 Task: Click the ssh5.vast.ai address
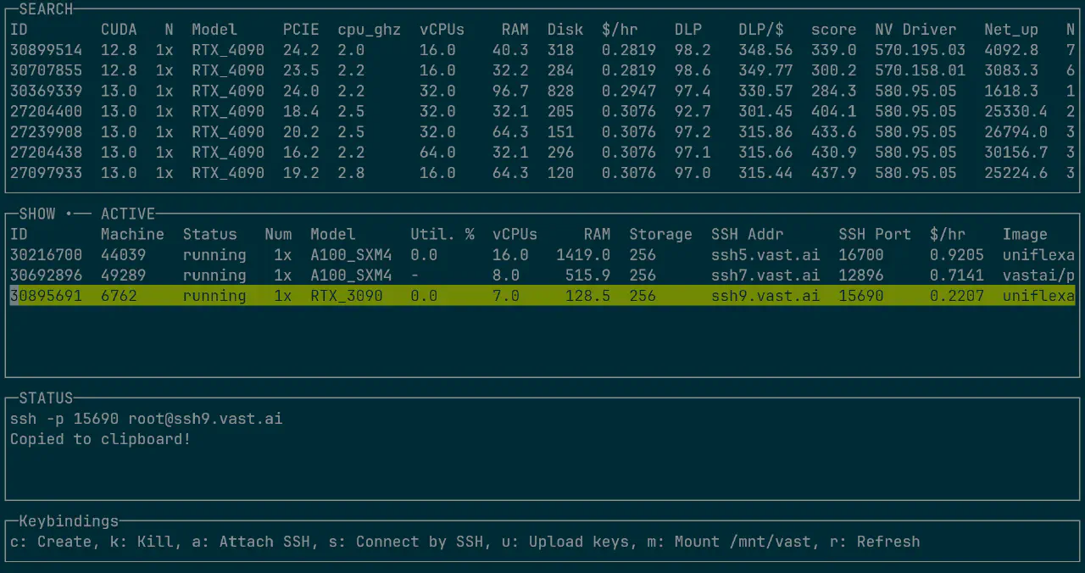tap(765, 254)
